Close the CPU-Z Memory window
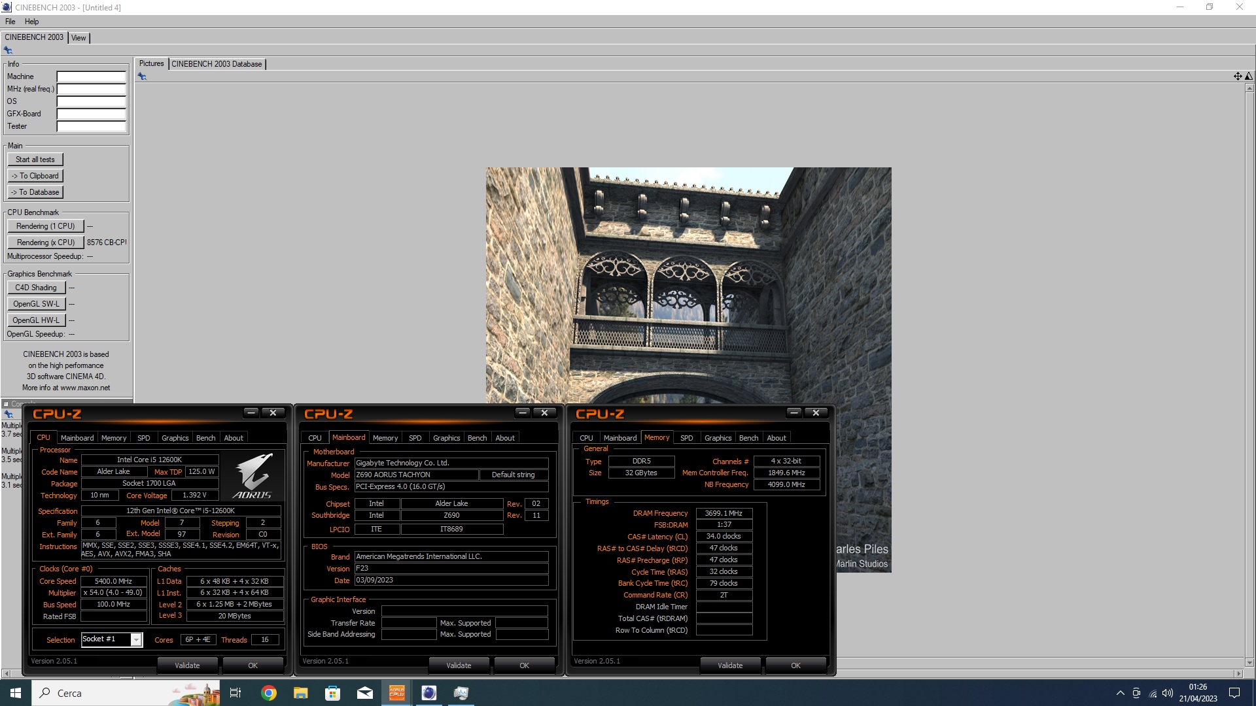1256x706 pixels. point(816,412)
